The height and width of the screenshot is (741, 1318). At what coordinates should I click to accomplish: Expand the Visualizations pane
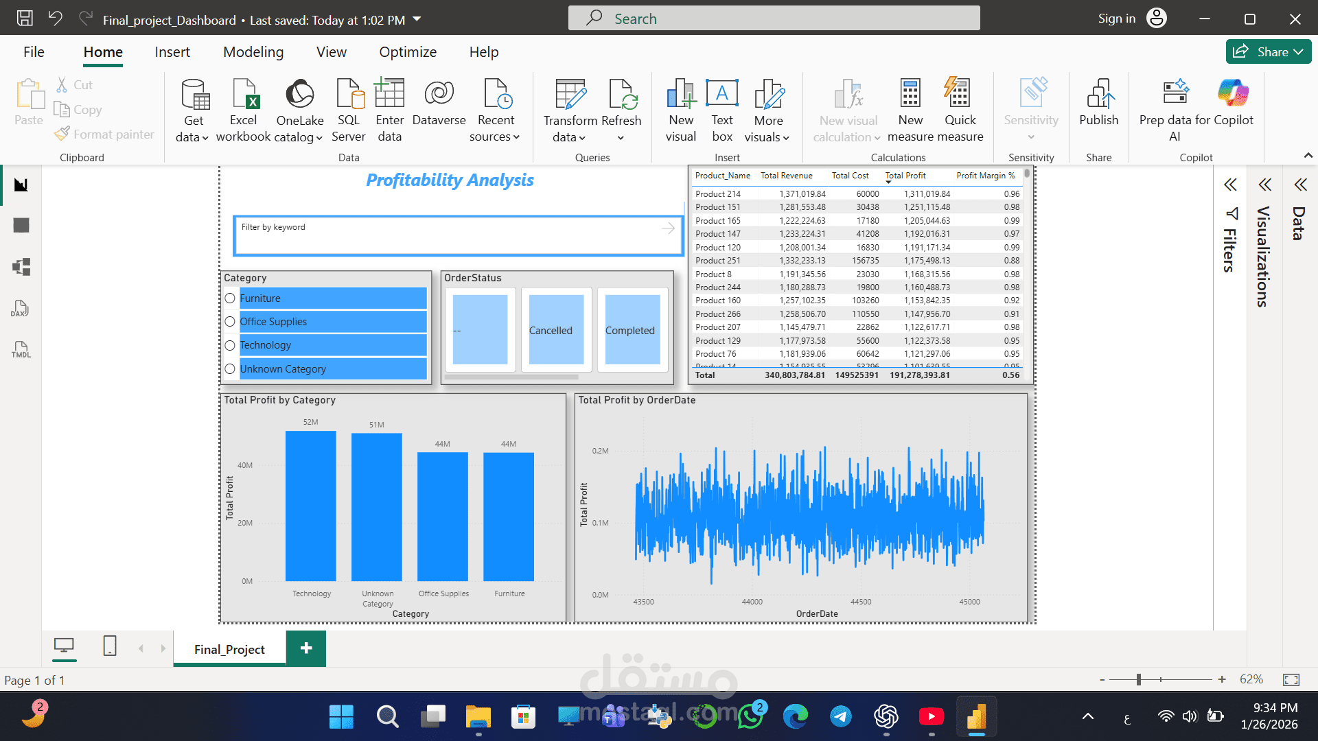[1264, 185]
